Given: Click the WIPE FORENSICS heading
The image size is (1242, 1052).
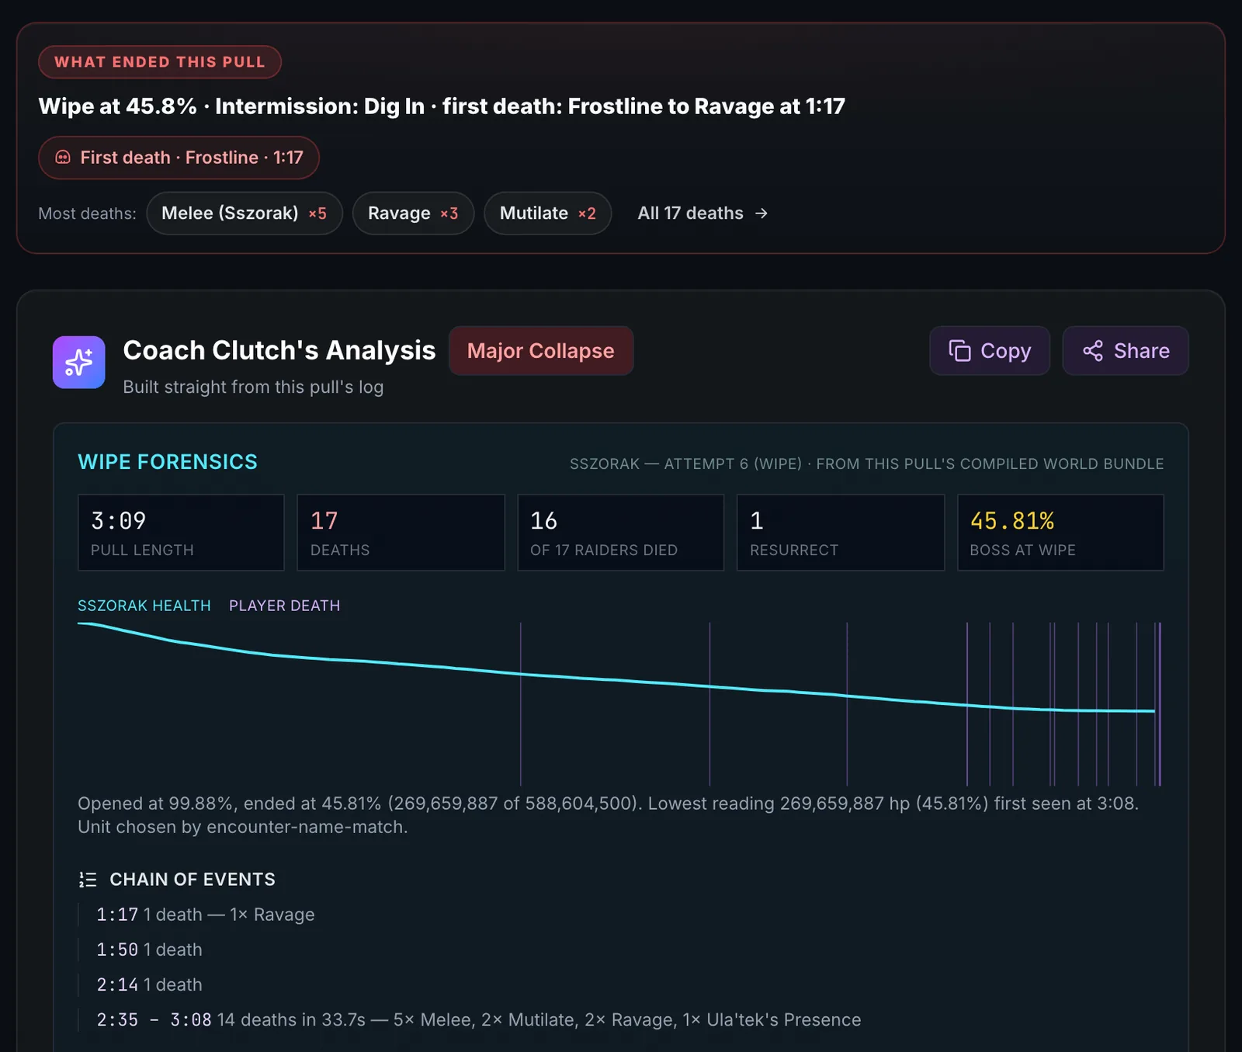Looking at the screenshot, I should pos(168,462).
